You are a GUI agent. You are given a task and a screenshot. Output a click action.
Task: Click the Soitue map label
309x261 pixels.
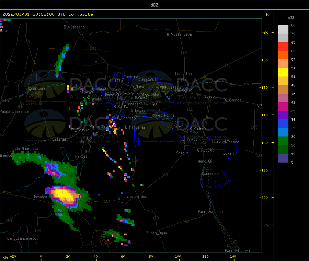(x=182, y=153)
